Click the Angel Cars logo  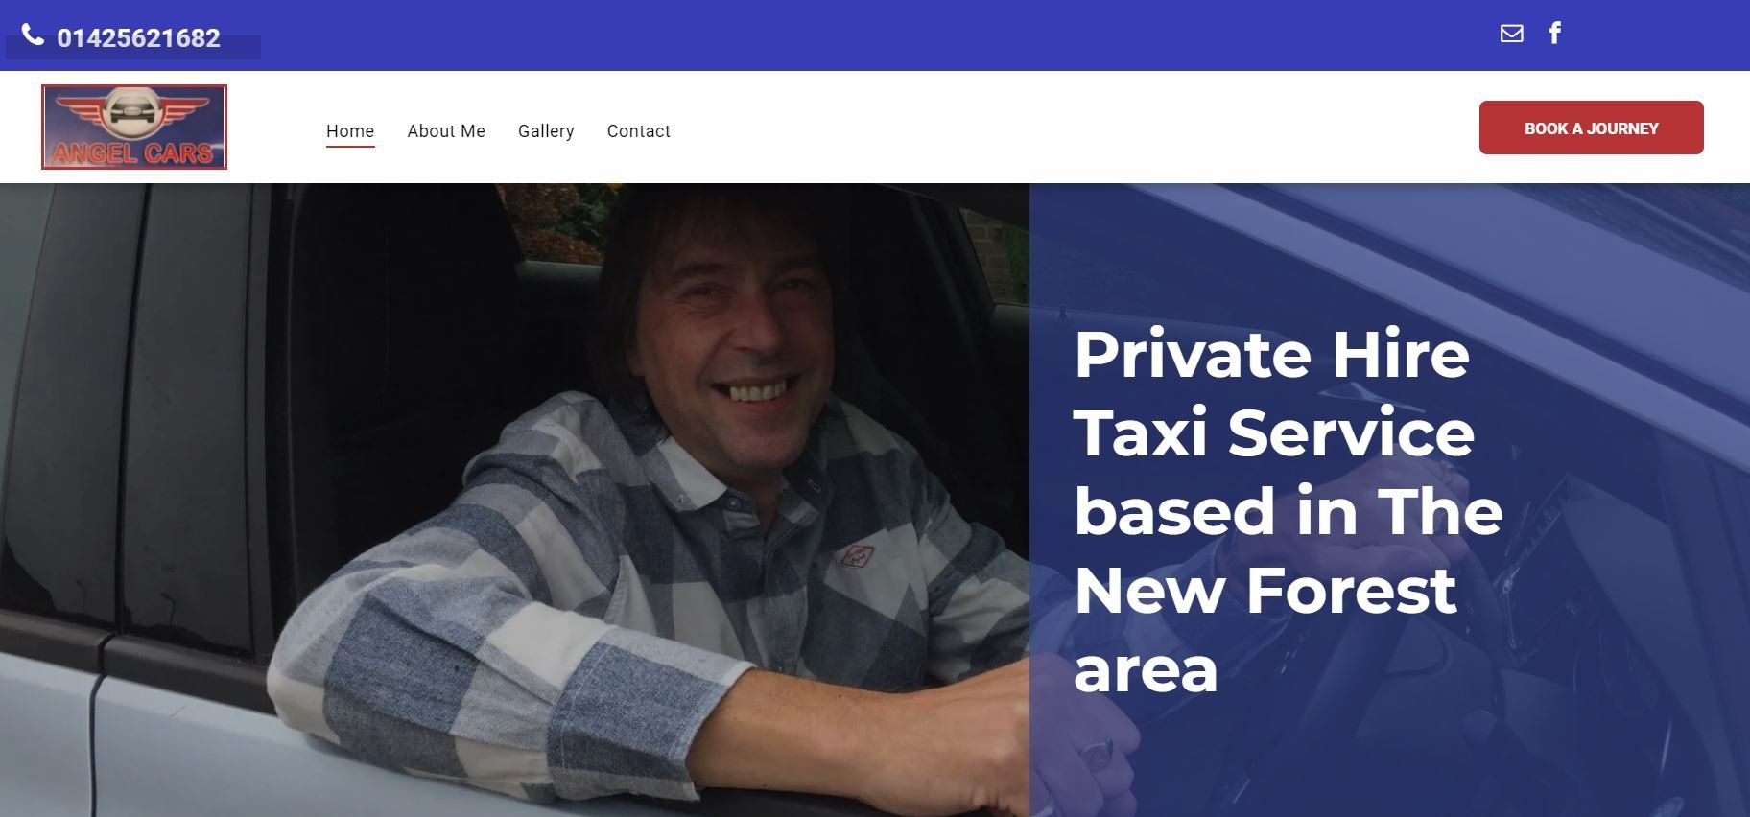134,127
